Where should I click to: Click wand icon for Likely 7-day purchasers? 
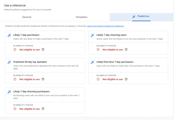(9, 35)
